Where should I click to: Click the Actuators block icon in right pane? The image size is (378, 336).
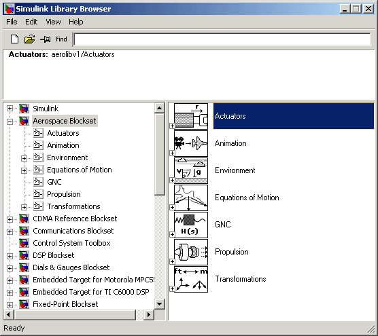tap(191, 116)
